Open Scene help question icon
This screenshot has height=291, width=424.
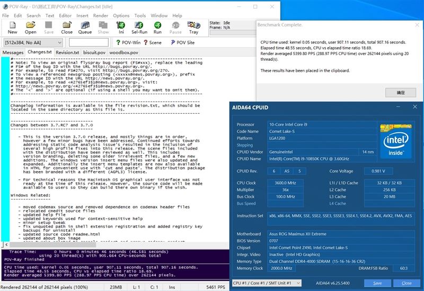pyautogui.click(x=152, y=42)
